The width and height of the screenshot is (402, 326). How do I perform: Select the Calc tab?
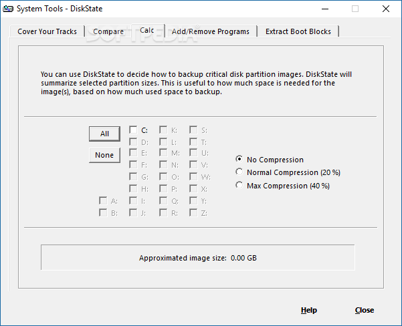point(147,30)
